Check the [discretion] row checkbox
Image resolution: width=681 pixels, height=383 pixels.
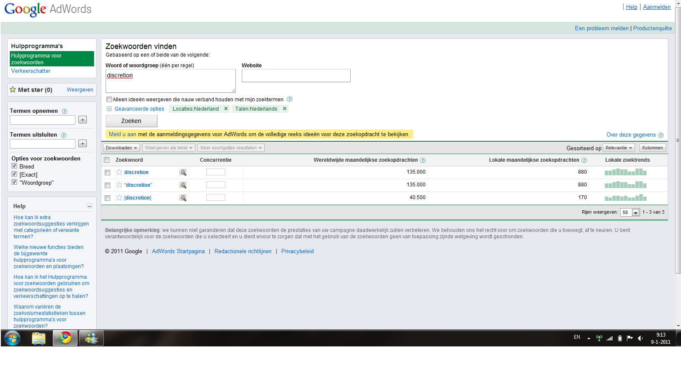click(x=107, y=198)
